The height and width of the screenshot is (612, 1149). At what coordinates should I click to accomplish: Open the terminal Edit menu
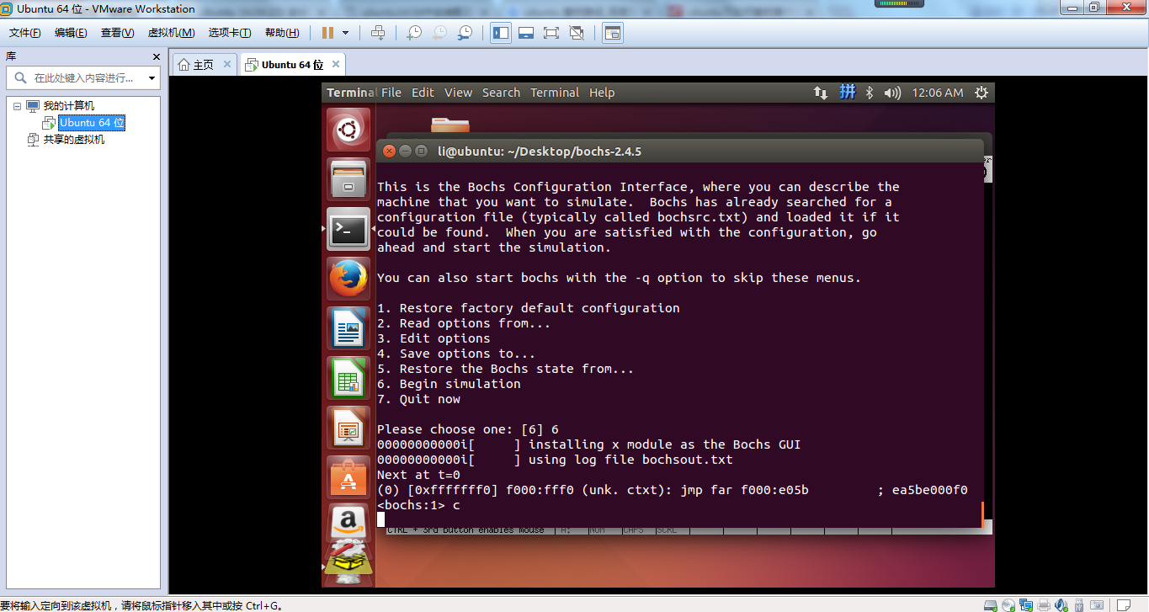tap(423, 93)
